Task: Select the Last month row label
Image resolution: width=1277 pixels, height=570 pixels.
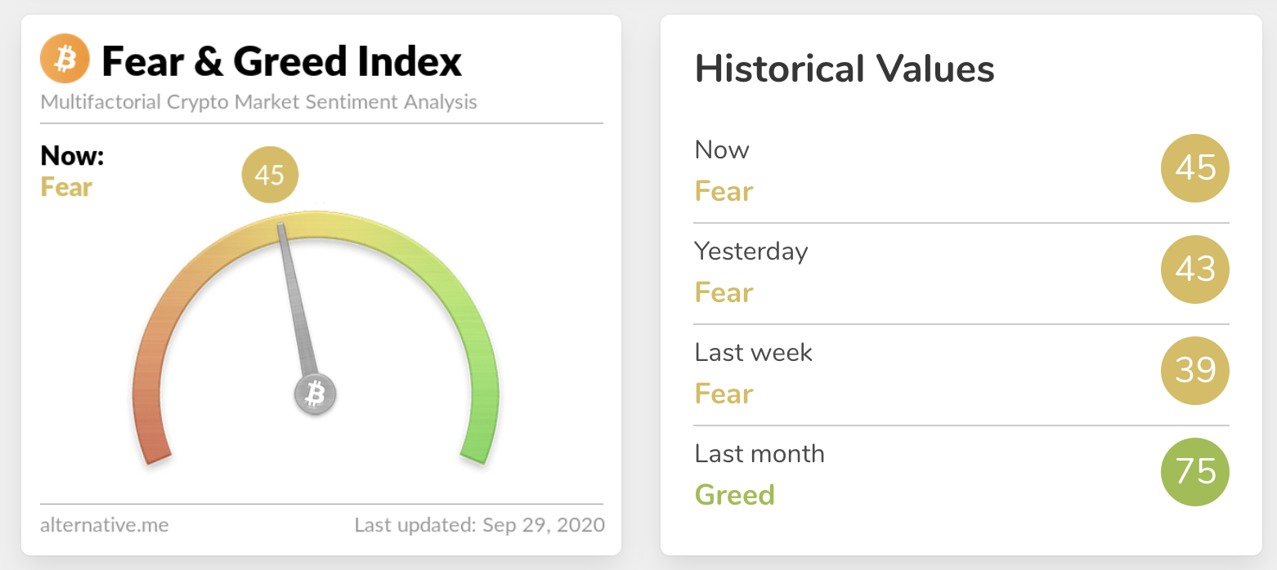Action: (759, 453)
